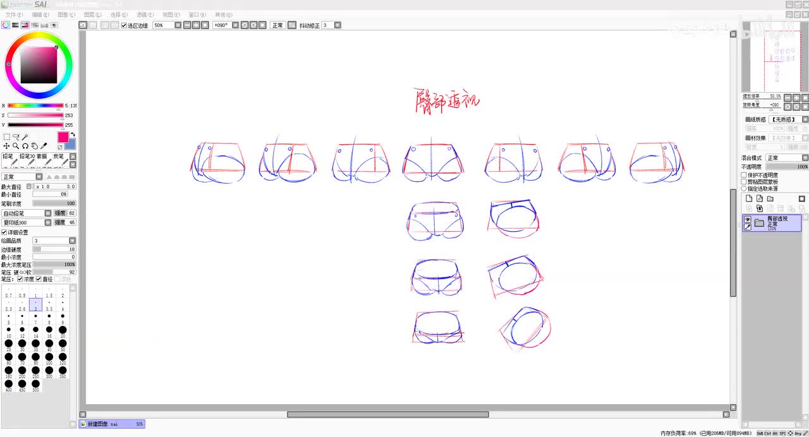
Task: Show the HSV slider panel
Action: (25, 25)
